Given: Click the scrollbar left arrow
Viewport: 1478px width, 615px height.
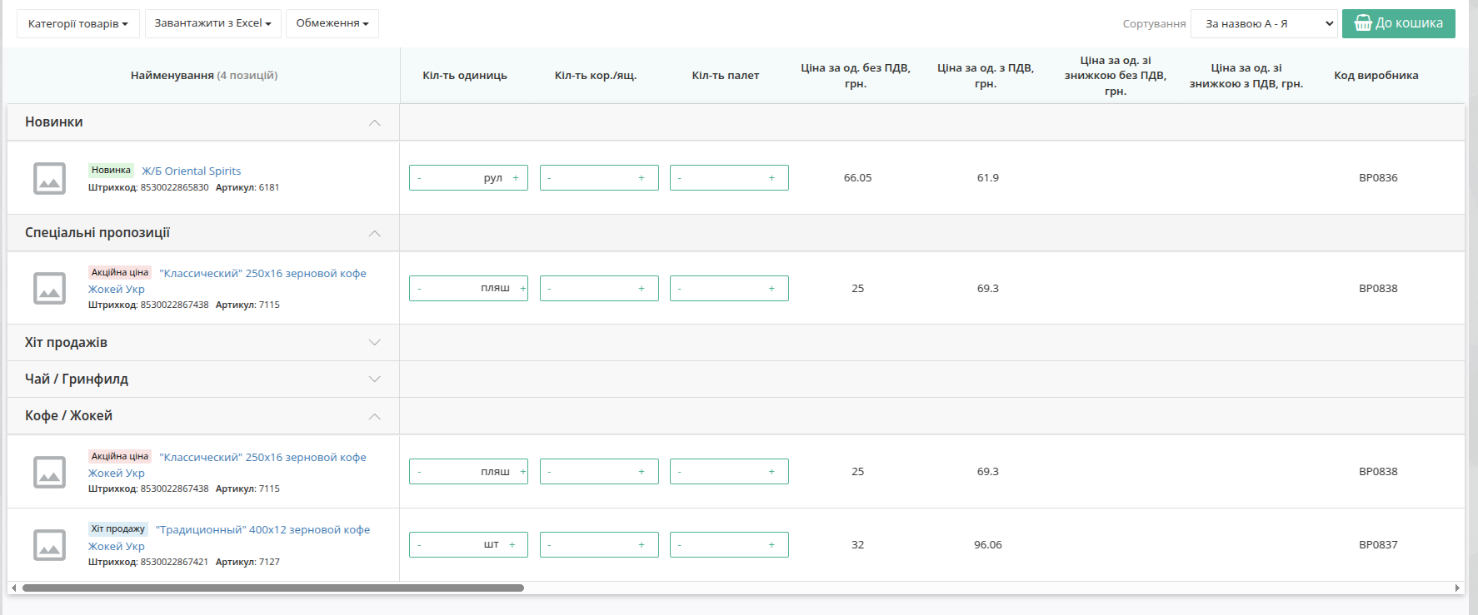Looking at the screenshot, I should 14,588.
